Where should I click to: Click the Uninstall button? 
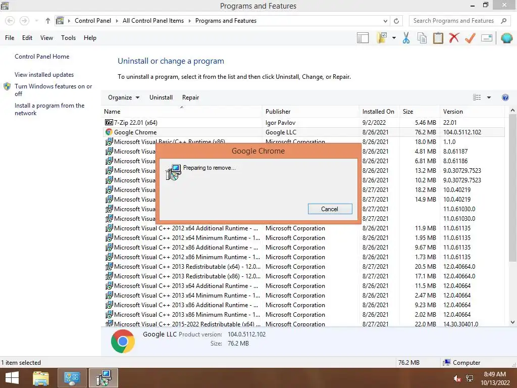[161, 98]
